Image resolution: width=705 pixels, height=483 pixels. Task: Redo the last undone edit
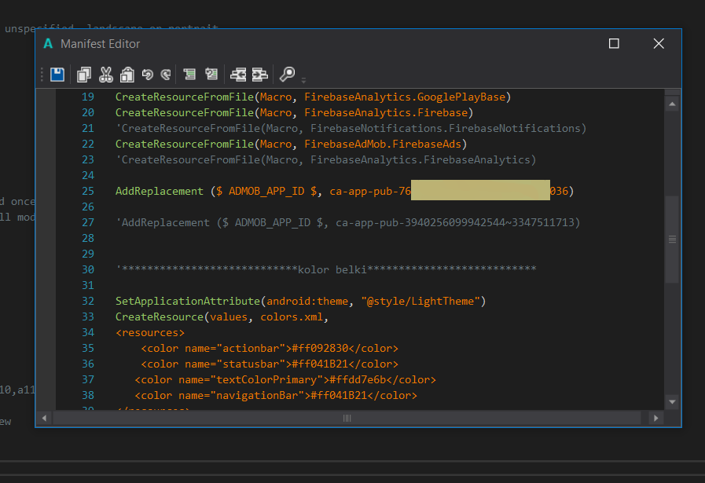166,74
